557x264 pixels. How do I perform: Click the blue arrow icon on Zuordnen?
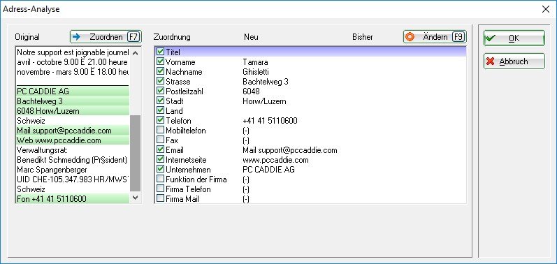(76, 37)
